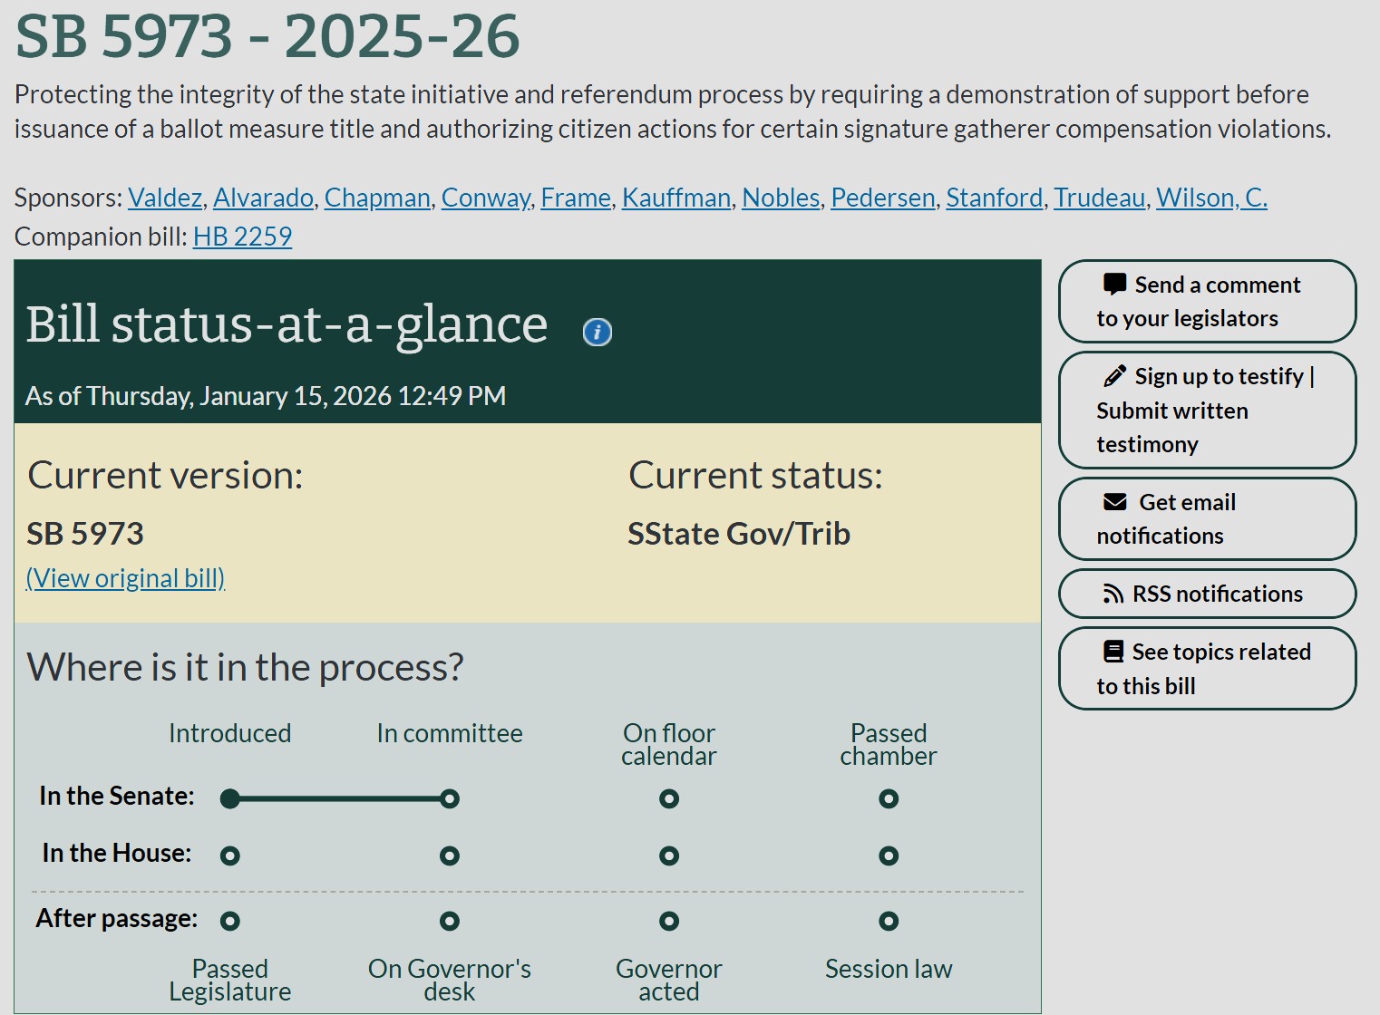Screen dimensions: 1380x1015
Task: Click House In committee marker
Action: pos(450,855)
